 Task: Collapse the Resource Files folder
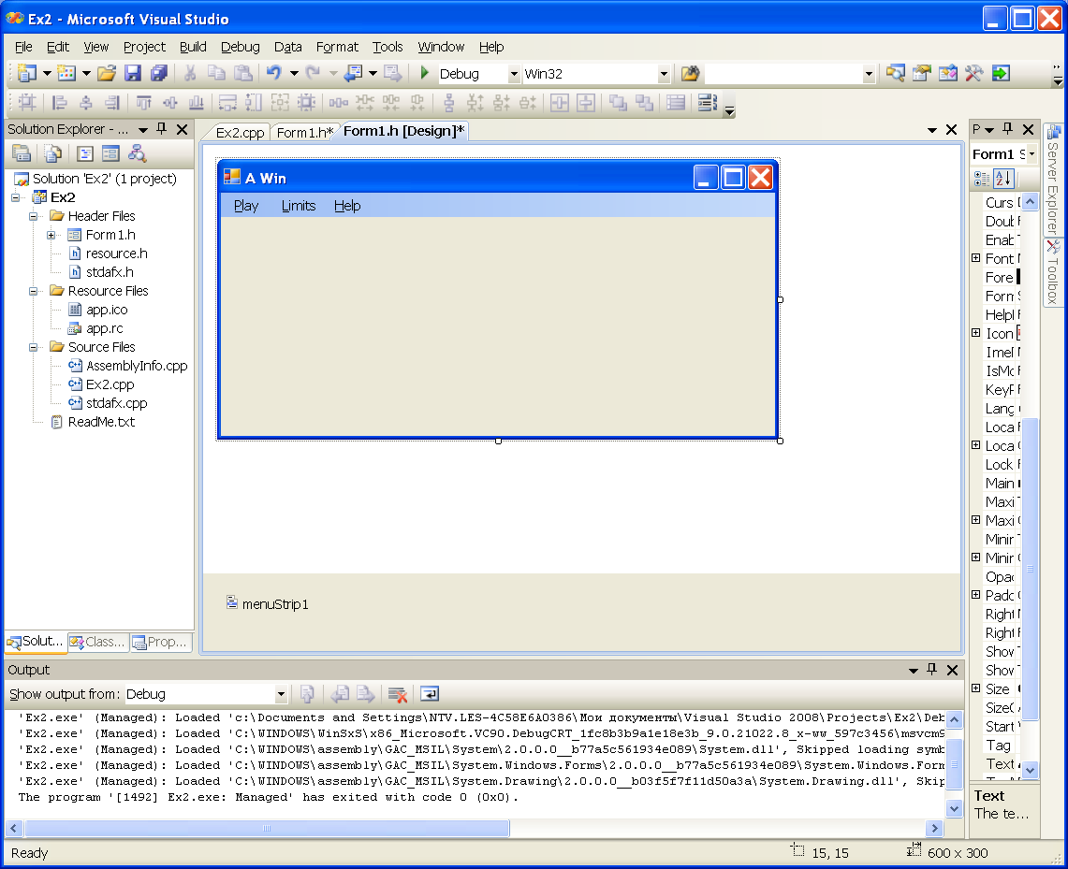pos(33,291)
